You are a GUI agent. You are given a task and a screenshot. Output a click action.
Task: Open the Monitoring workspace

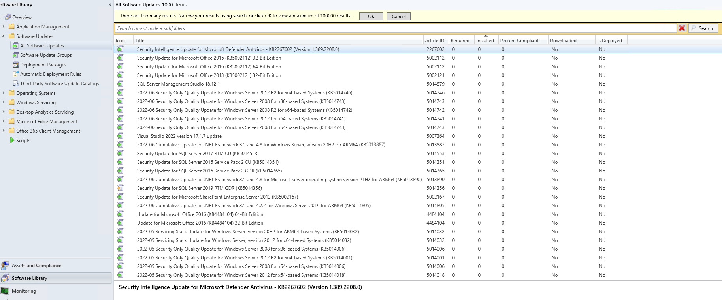(x=56, y=291)
